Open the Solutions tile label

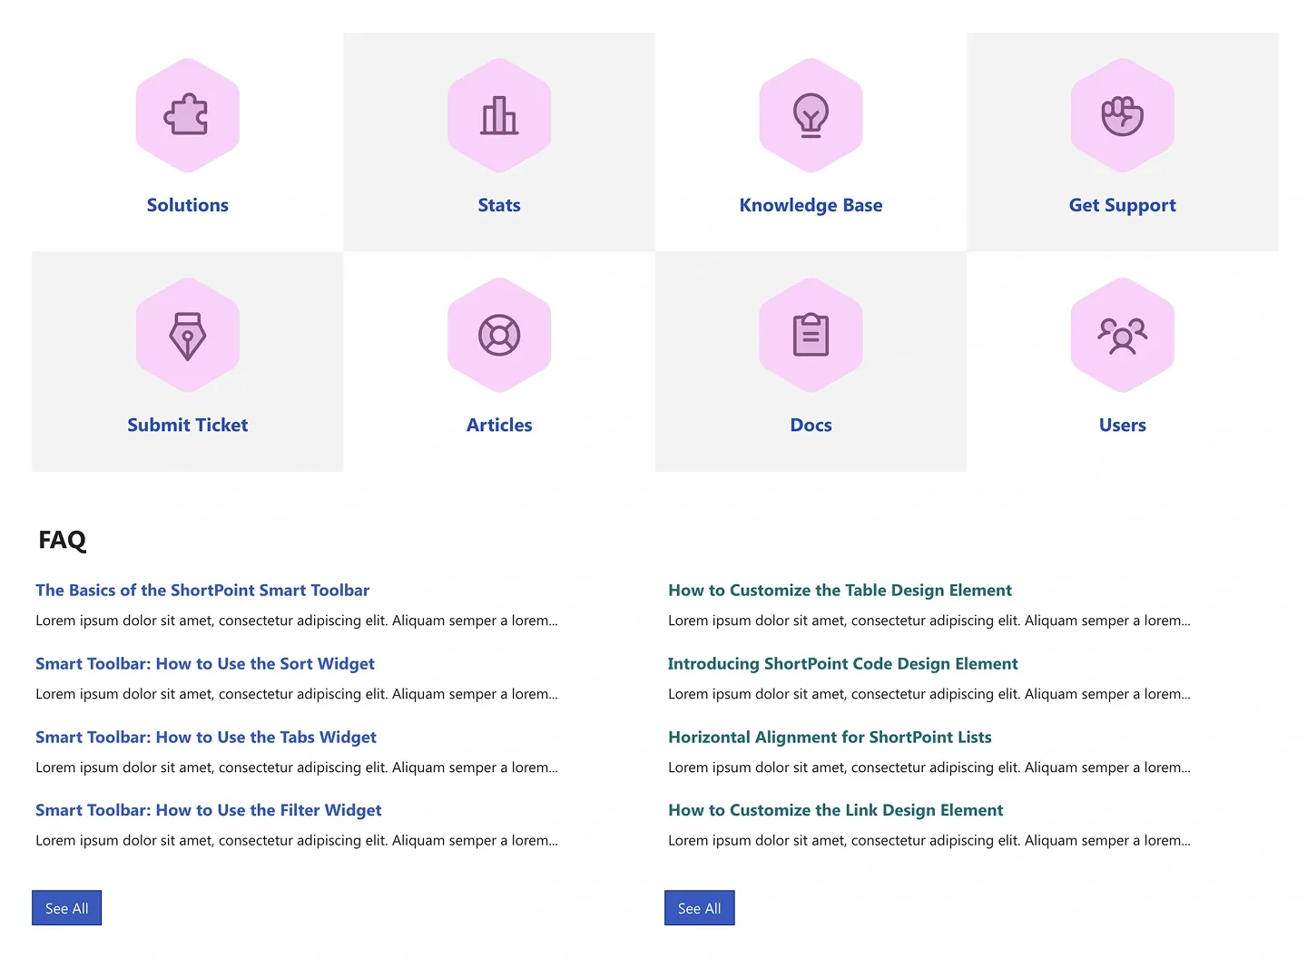[x=188, y=205]
